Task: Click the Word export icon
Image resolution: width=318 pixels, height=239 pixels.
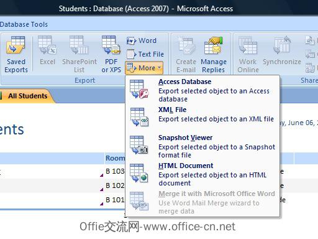Action: pyautogui.click(x=142, y=40)
